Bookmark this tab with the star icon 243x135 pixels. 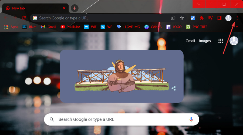pos(182,18)
